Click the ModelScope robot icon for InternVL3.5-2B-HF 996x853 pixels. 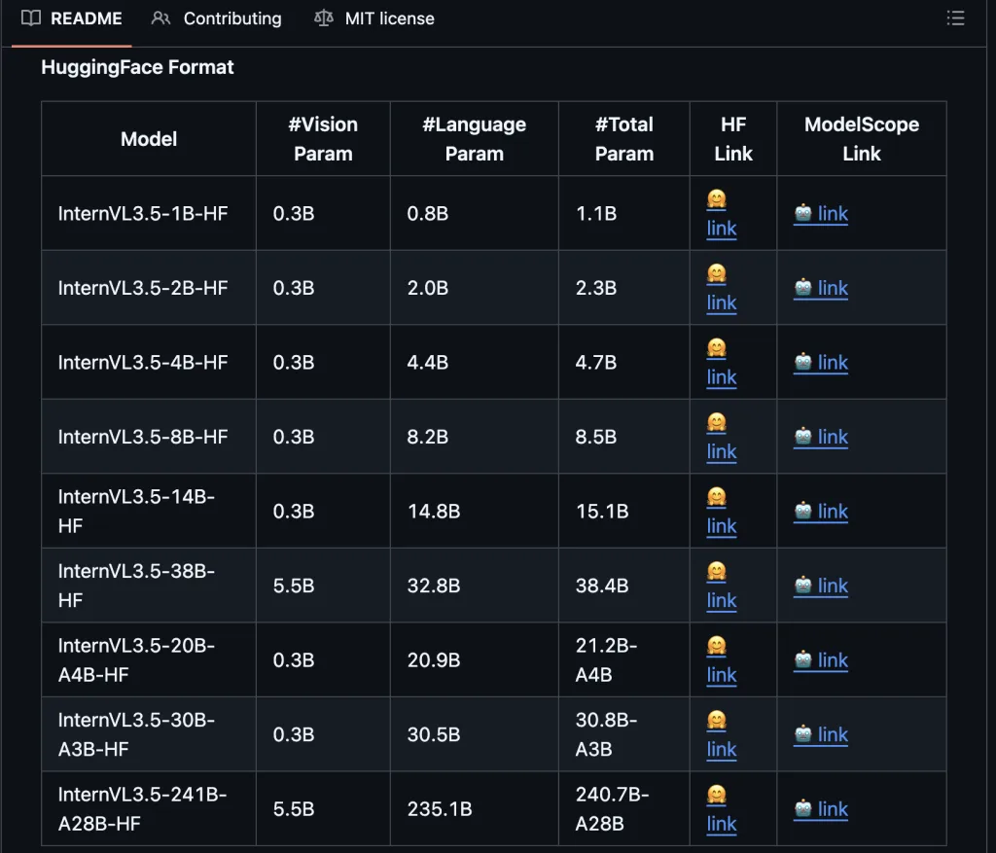point(802,287)
